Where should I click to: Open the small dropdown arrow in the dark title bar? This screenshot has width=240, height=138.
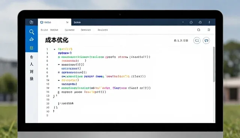point(183,22)
